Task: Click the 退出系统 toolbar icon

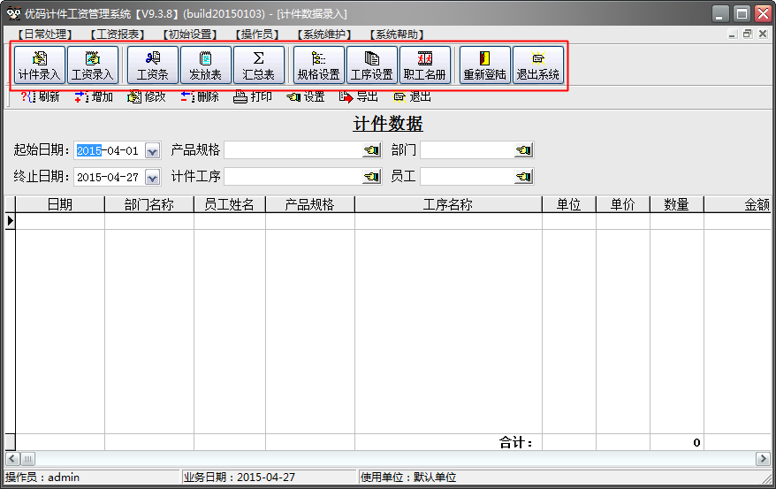Action: [x=538, y=65]
